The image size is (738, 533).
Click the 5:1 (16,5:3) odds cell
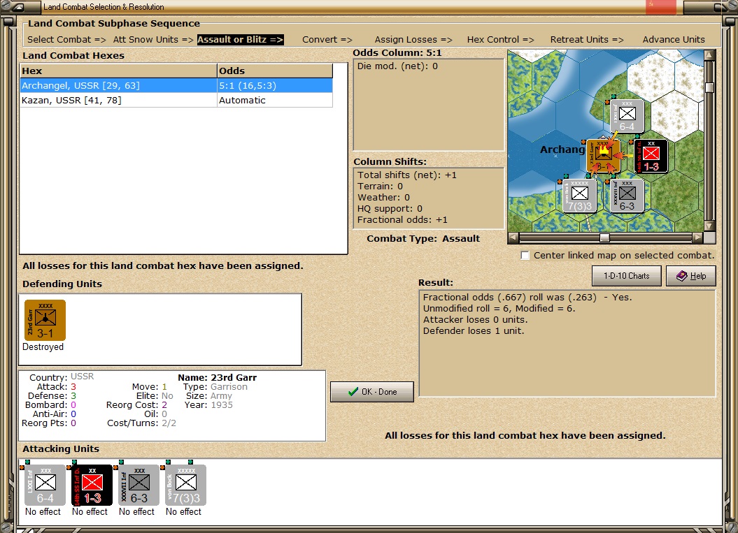[275, 85]
